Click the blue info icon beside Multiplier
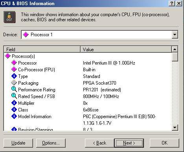The height and width of the screenshot is (152, 184). (x=14, y=103)
